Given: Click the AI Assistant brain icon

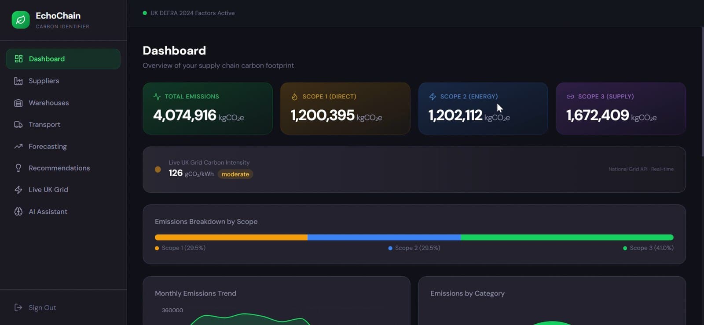Looking at the screenshot, I should 18,212.
